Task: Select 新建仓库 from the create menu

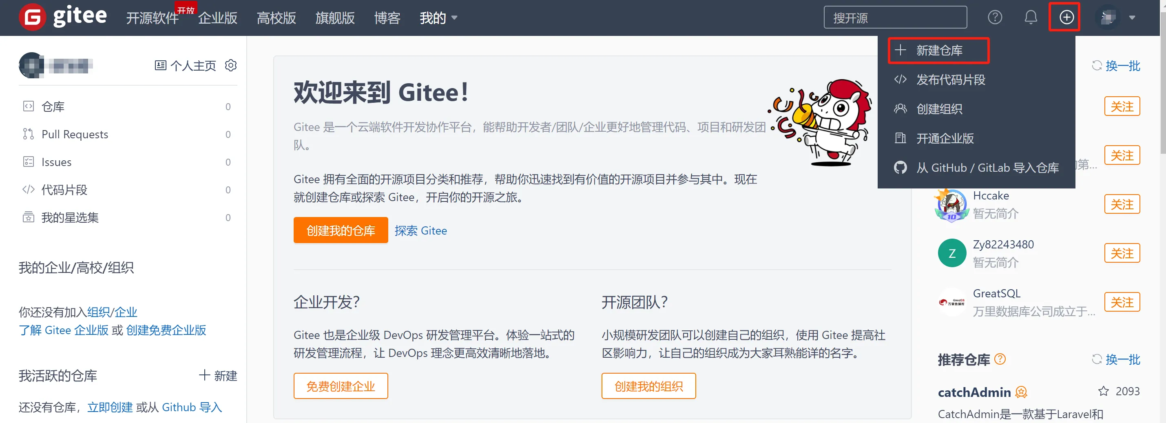Action: pos(938,51)
